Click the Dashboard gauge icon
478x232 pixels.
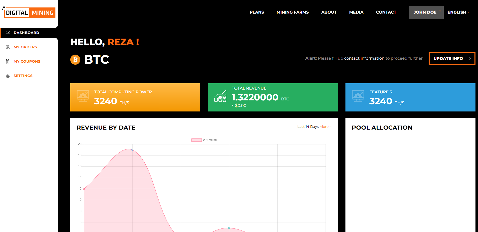pos(8,32)
